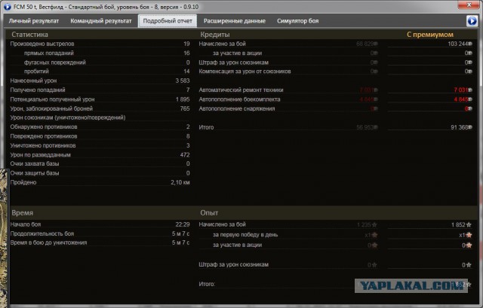Click the Итого label under Кредиты

coord(206,127)
